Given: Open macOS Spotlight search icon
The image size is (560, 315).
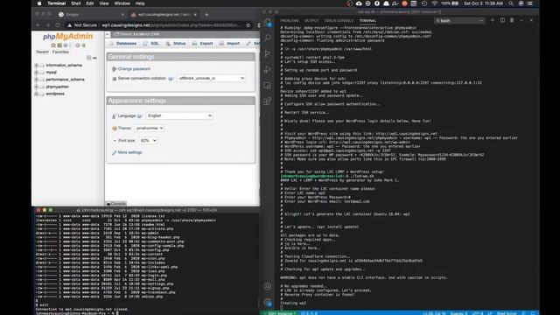Looking at the screenshot, I should point(511,3).
